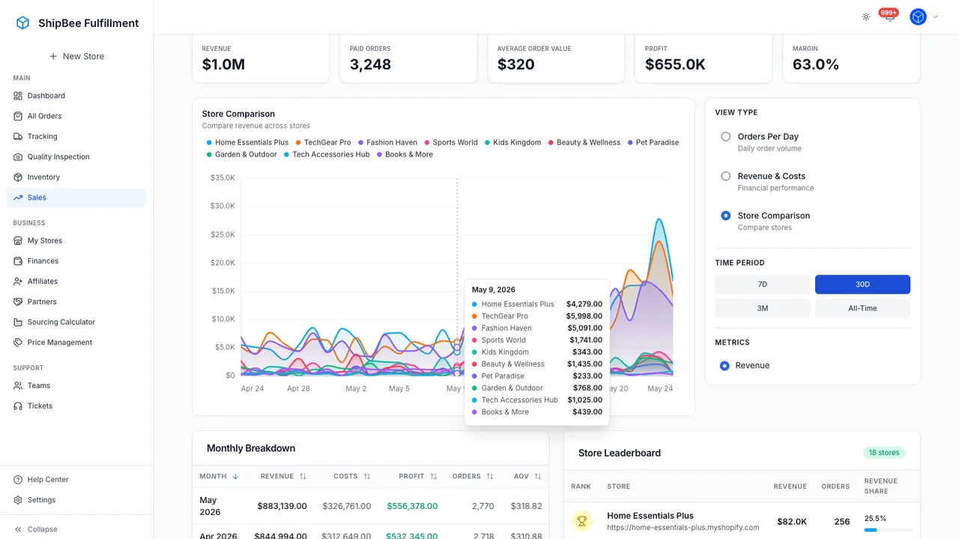Click the Settings gear icon
Image resolution: width=959 pixels, height=539 pixels.
click(x=19, y=500)
